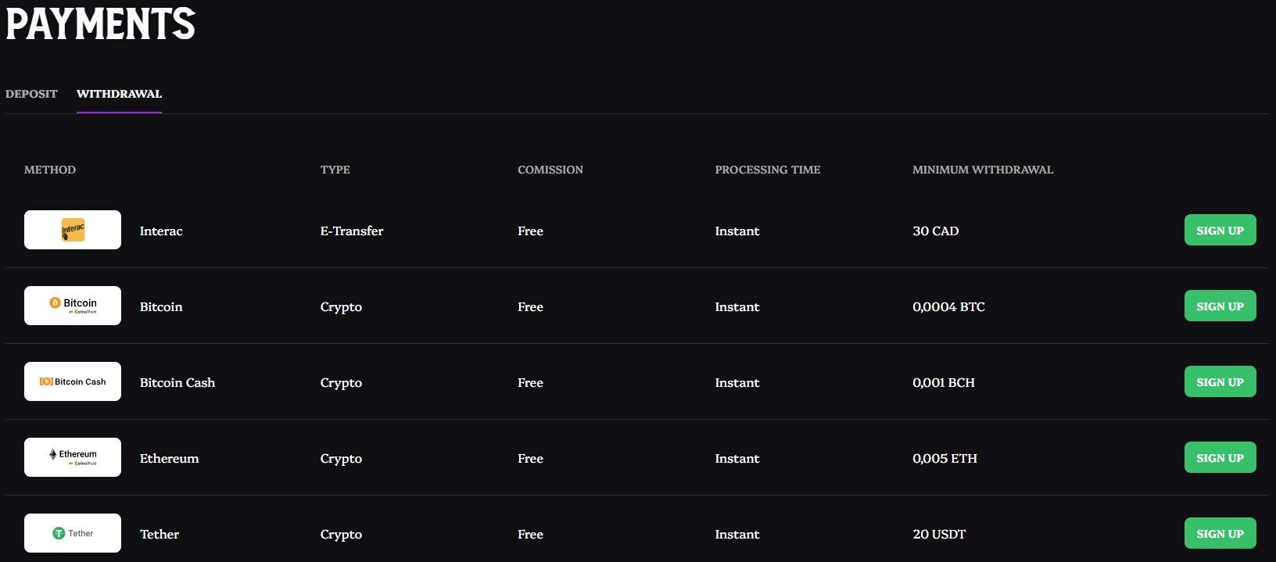The width and height of the screenshot is (1276, 562).
Task: Click the Tether payment logo
Action: (x=73, y=533)
